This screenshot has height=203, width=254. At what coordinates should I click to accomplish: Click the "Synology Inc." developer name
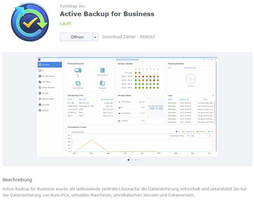click(73, 6)
